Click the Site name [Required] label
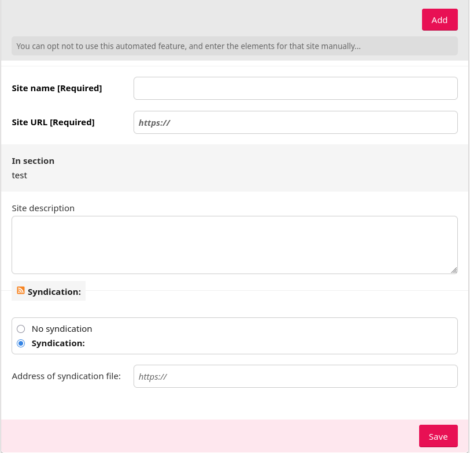 pyautogui.click(x=57, y=88)
